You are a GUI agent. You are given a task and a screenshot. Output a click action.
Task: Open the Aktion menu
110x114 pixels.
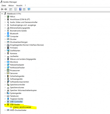click(11, 5)
